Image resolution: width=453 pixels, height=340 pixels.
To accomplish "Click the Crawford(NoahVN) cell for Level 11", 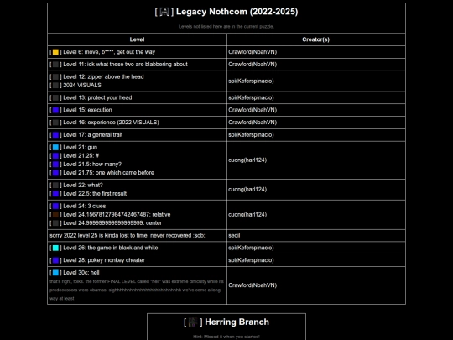I will pyautogui.click(x=316, y=65).
